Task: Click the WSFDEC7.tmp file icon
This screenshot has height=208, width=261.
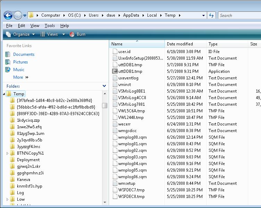Action: pyautogui.click(x=115, y=190)
